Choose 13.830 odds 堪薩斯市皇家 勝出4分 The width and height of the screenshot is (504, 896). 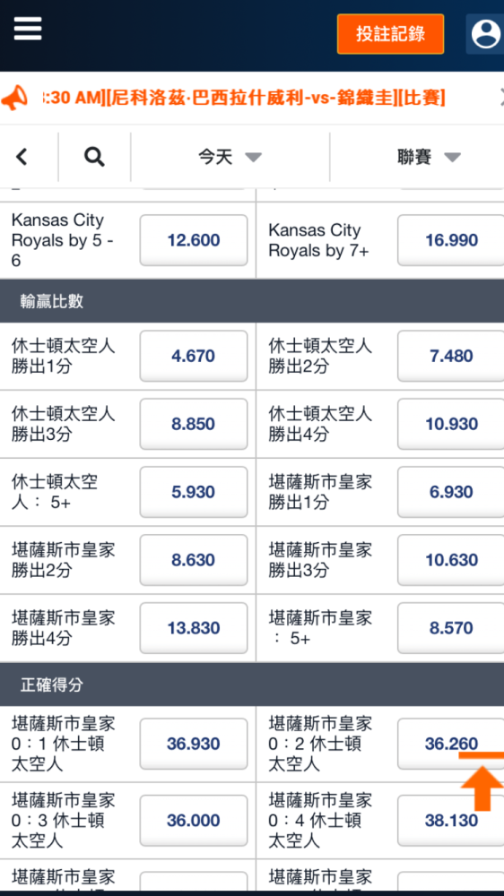[194, 628]
